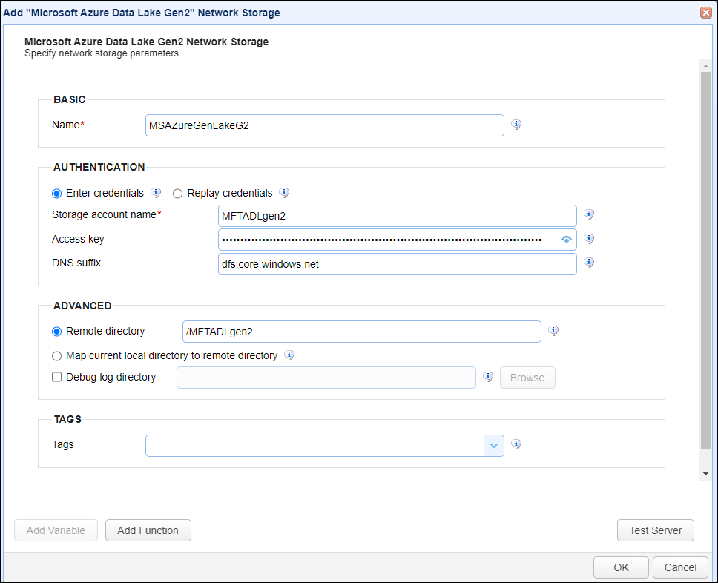This screenshot has width=718, height=583.
Task: Select Remote directory radio button
Action: click(57, 332)
